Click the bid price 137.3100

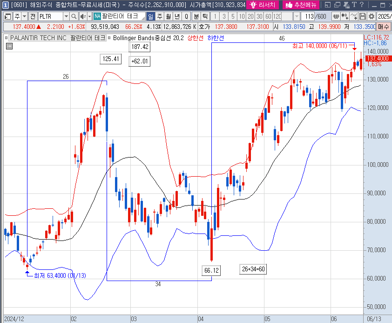[257, 27]
